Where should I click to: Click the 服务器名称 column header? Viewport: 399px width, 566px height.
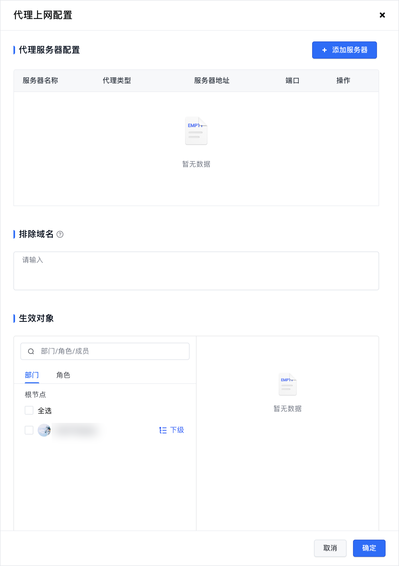tap(40, 80)
